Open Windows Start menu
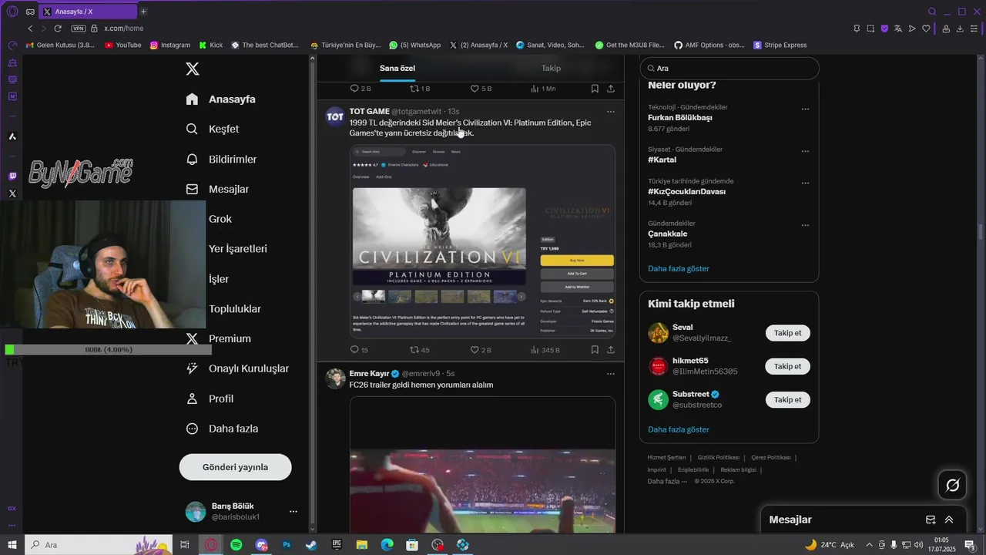This screenshot has width=986, height=555. point(12,545)
